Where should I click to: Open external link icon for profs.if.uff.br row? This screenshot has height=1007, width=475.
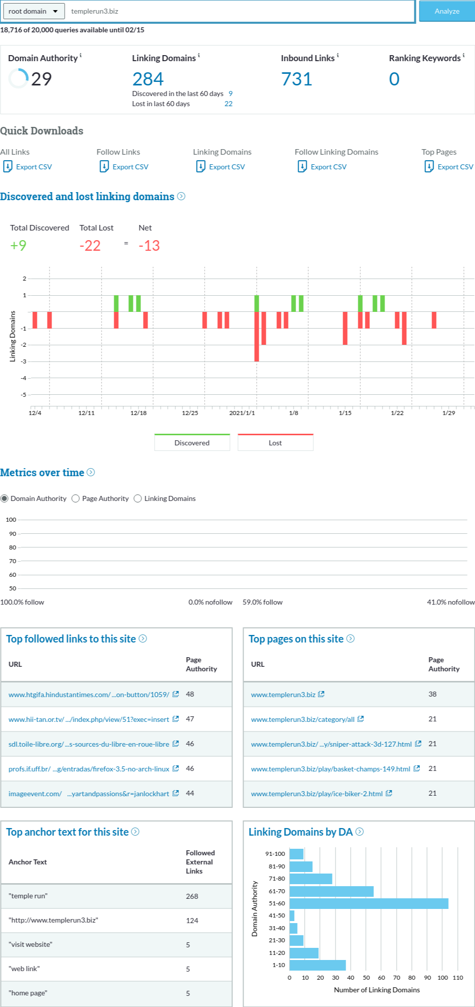pyautogui.click(x=176, y=768)
